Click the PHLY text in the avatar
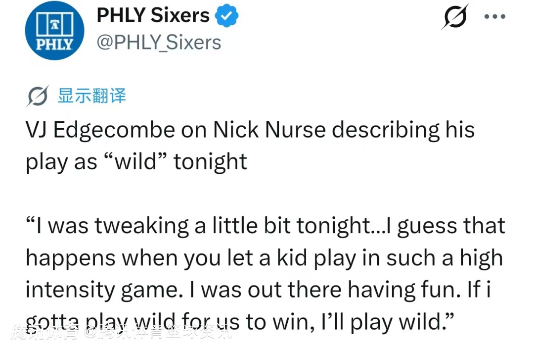 coord(49,45)
